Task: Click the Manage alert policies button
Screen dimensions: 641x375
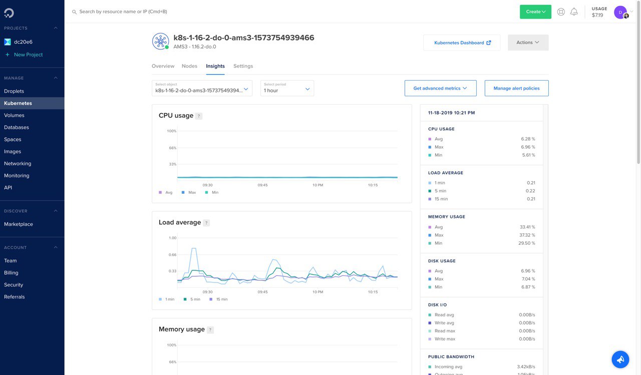Action: (516, 88)
